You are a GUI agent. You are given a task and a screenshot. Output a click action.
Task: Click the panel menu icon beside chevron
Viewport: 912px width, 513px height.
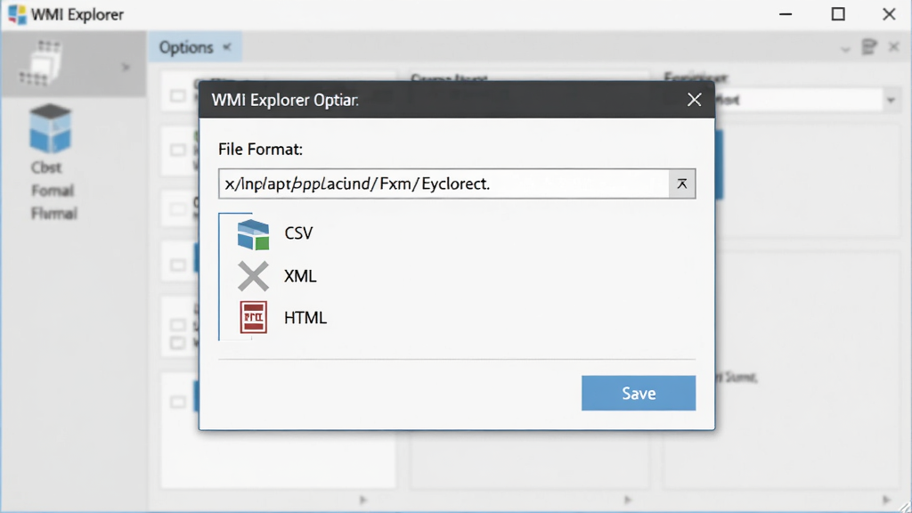click(869, 47)
